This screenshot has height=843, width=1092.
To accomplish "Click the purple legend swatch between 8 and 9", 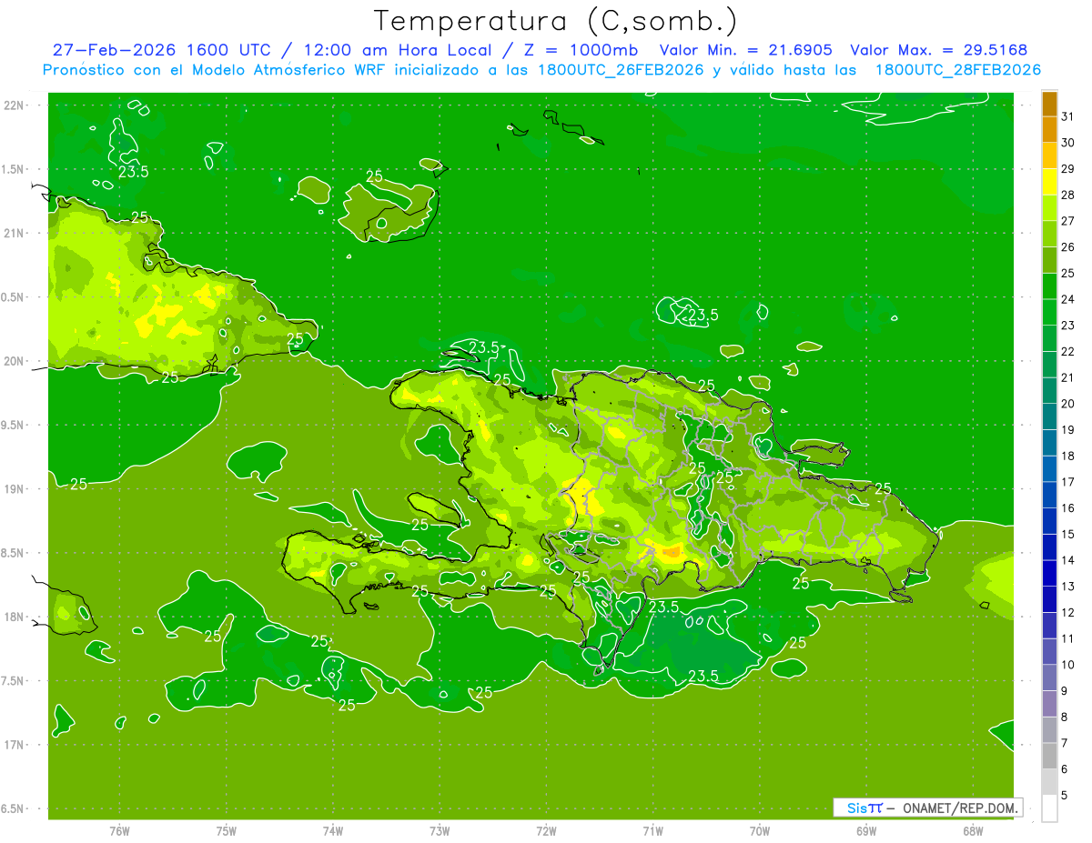I will coord(1049,704).
